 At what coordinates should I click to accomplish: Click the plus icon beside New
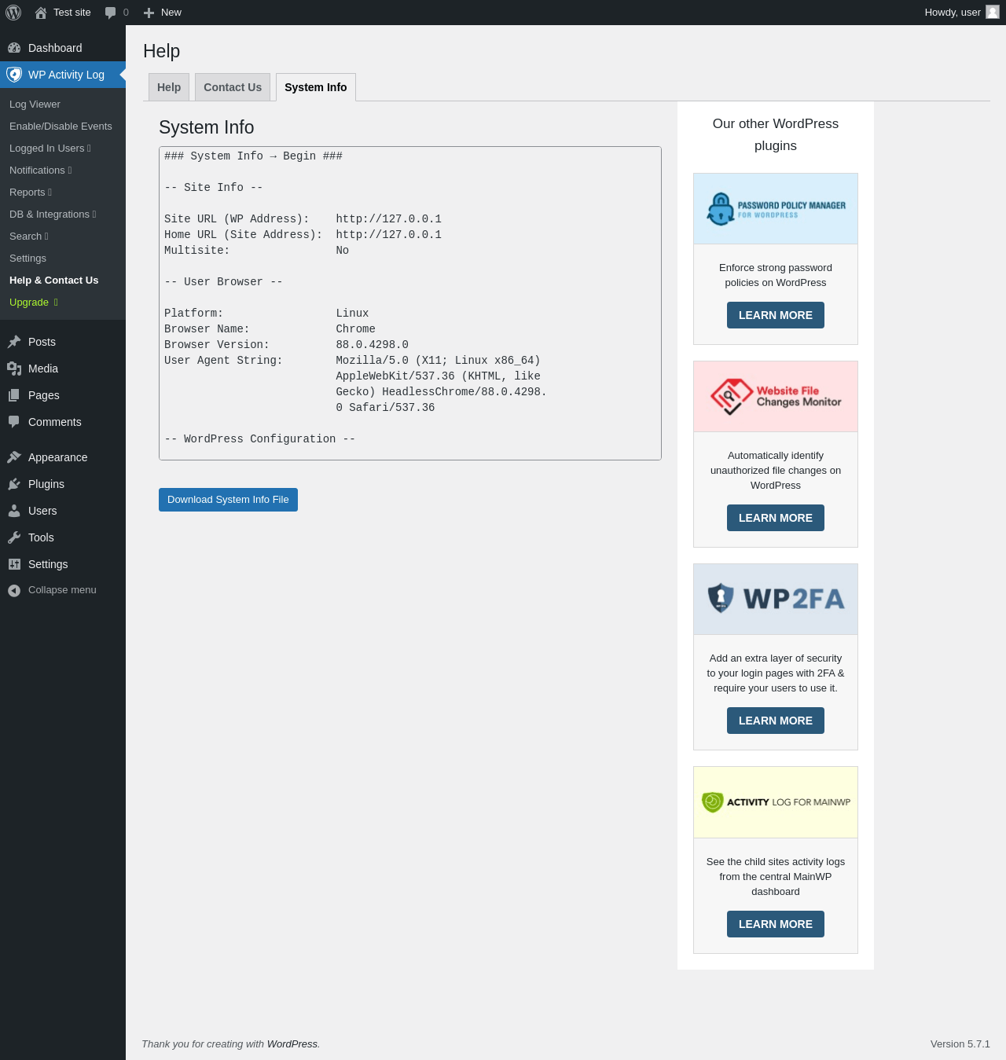click(149, 13)
